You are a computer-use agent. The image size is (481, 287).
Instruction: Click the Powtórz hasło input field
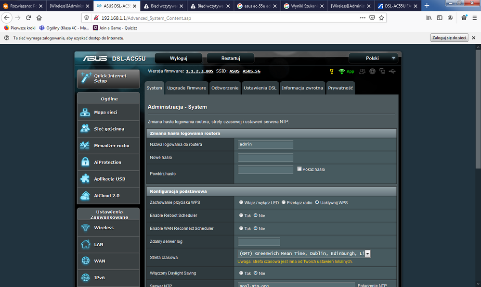[x=266, y=170]
